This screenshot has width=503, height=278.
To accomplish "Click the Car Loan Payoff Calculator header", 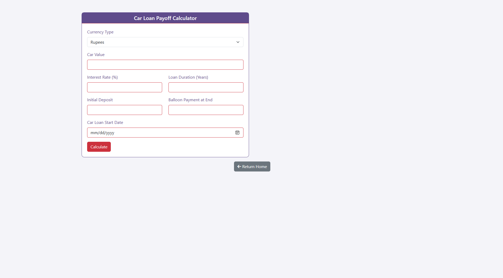I will tap(165, 18).
